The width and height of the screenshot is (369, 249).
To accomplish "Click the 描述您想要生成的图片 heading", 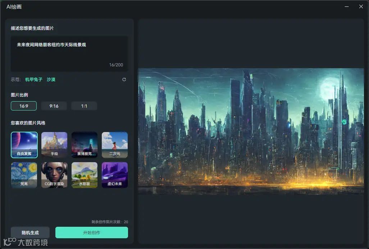I will tap(32, 28).
